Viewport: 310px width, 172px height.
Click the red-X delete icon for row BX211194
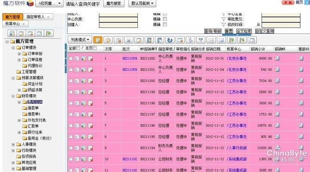[x=90, y=148]
